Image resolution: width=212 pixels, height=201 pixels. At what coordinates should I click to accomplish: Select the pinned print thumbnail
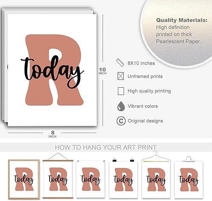(x=90, y=179)
